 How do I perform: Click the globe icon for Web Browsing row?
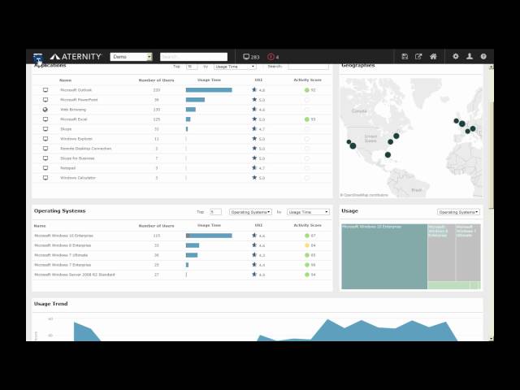45,110
